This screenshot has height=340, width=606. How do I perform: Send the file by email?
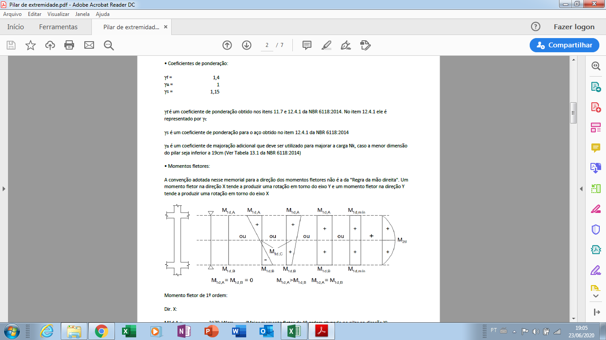pyautogui.click(x=89, y=45)
